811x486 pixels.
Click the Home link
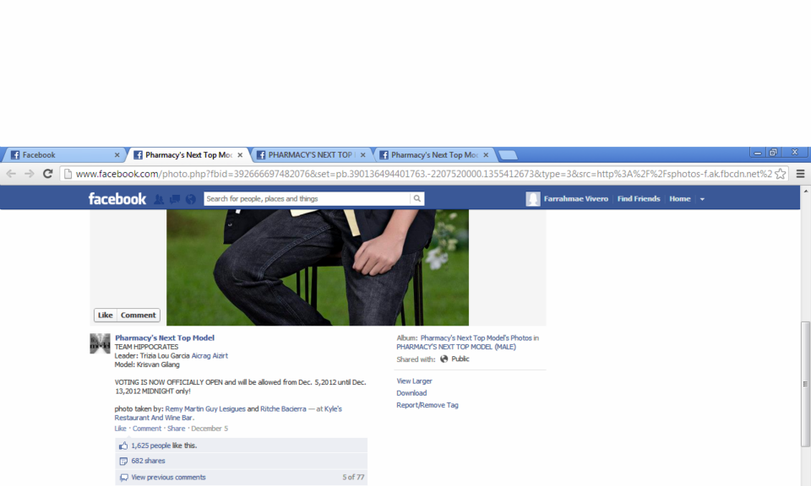[679, 199]
